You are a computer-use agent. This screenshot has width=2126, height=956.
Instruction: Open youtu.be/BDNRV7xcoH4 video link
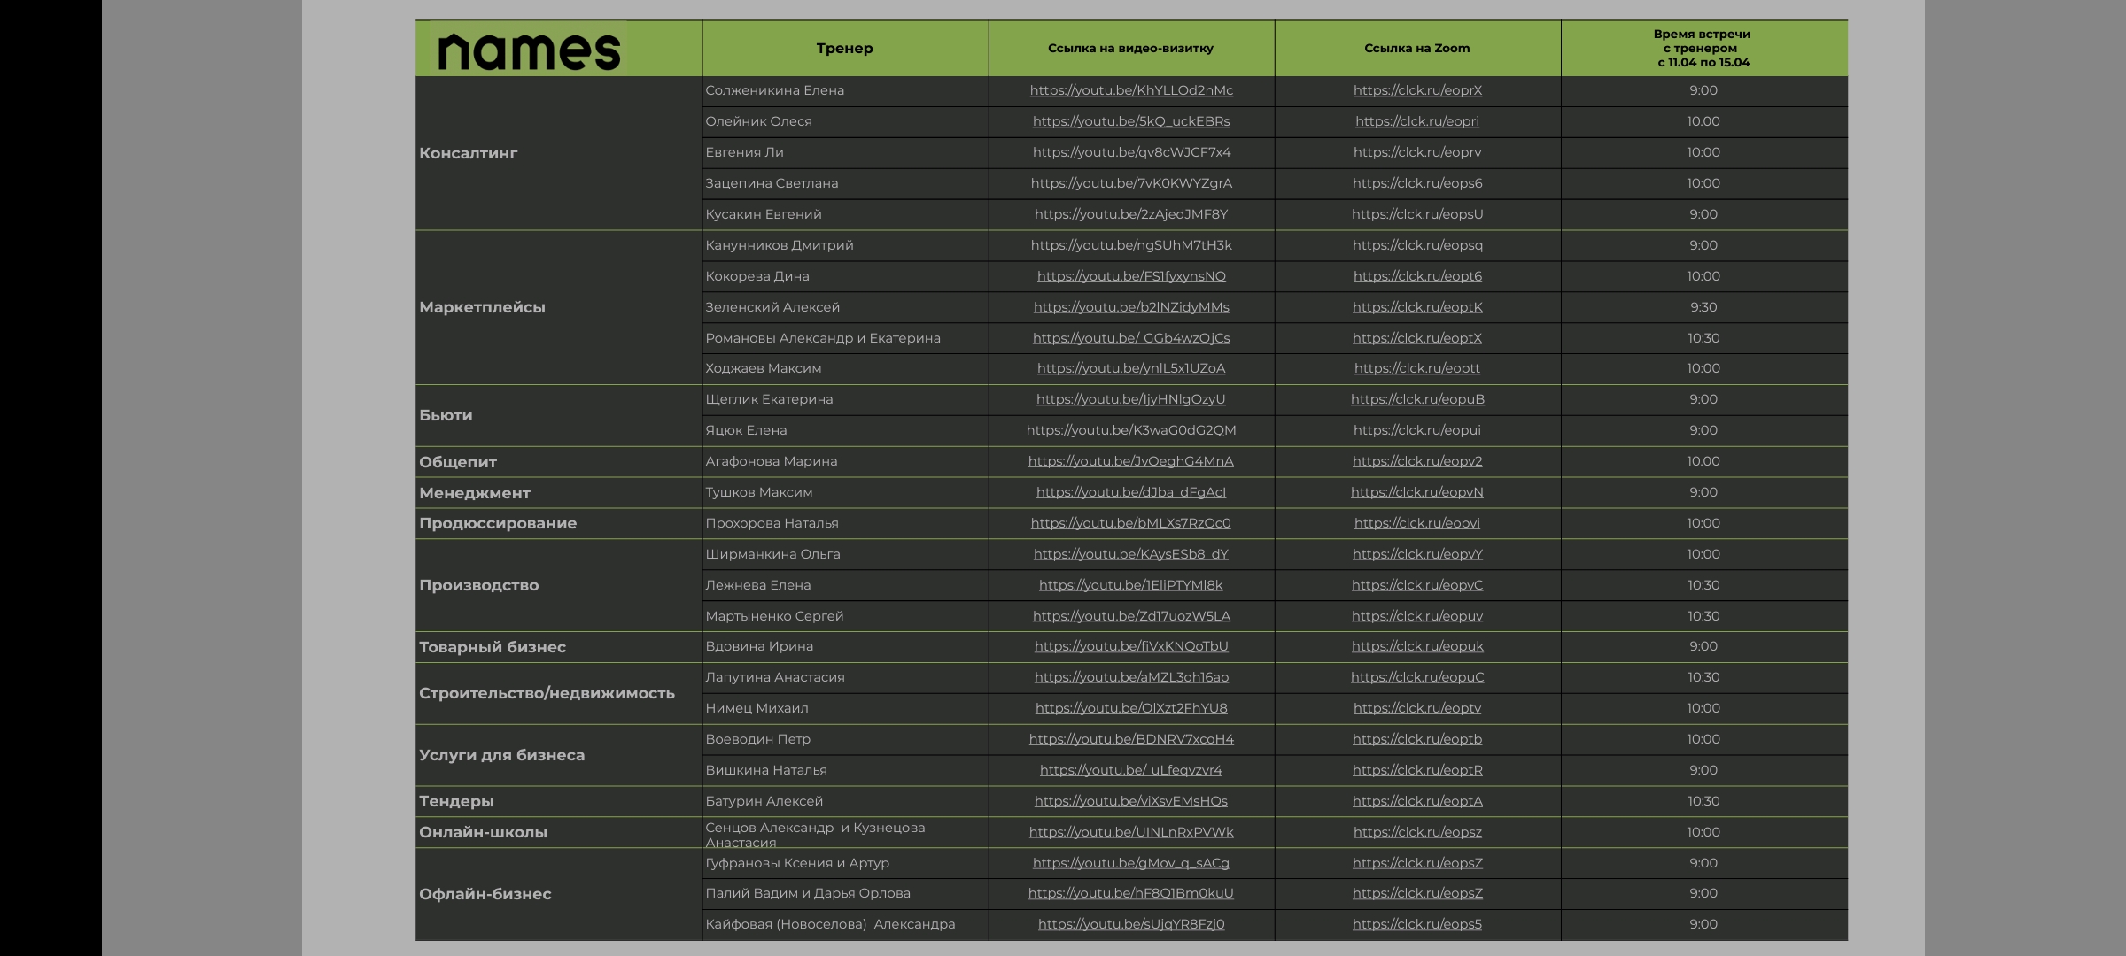coord(1131,739)
